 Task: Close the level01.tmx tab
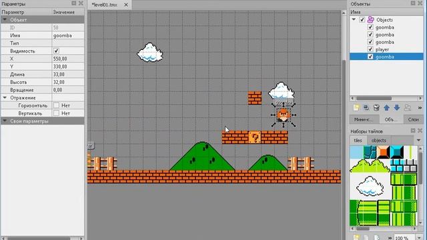[126, 5]
